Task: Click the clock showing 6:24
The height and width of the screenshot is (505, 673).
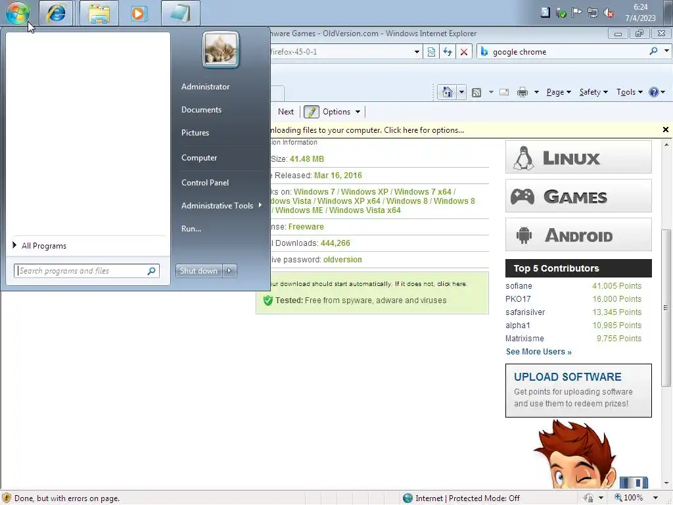Action: [x=640, y=7]
